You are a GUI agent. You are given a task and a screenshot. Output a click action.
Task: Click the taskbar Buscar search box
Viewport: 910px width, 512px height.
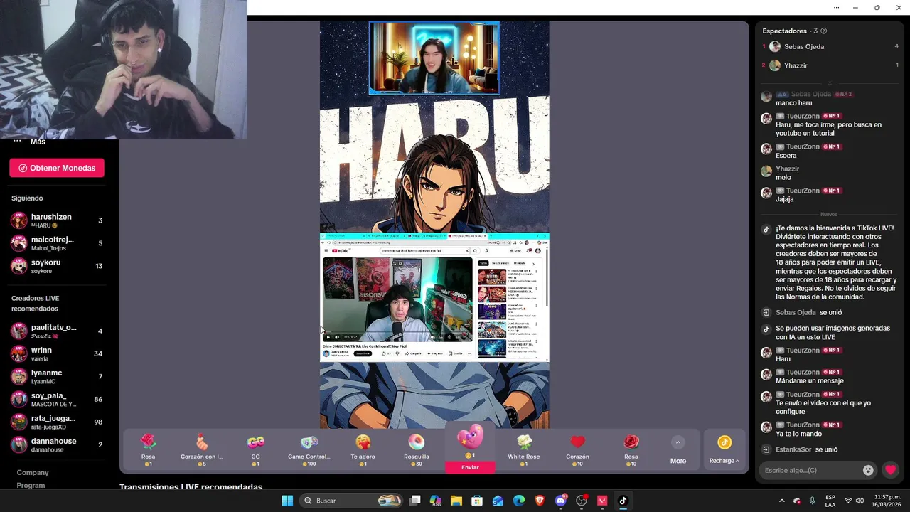[352, 501]
